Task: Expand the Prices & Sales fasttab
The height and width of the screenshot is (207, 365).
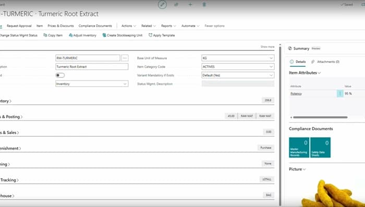Action: 9,132
